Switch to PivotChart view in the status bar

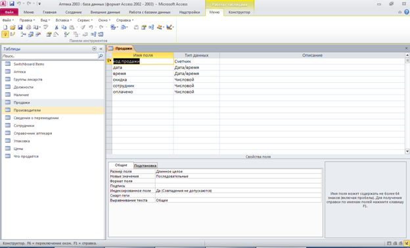pos(401,243)
